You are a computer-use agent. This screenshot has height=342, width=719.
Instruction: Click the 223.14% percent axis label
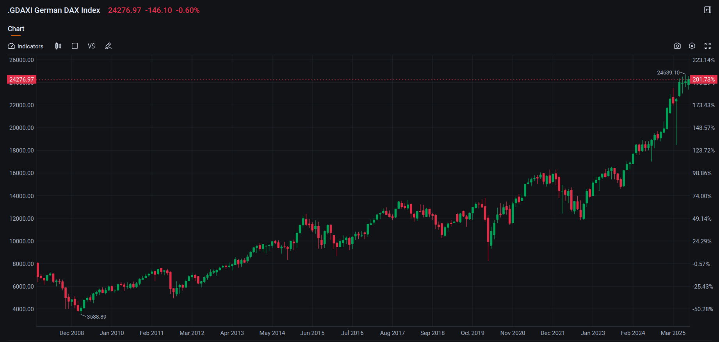pyautogui.click(x=703, y=60)
